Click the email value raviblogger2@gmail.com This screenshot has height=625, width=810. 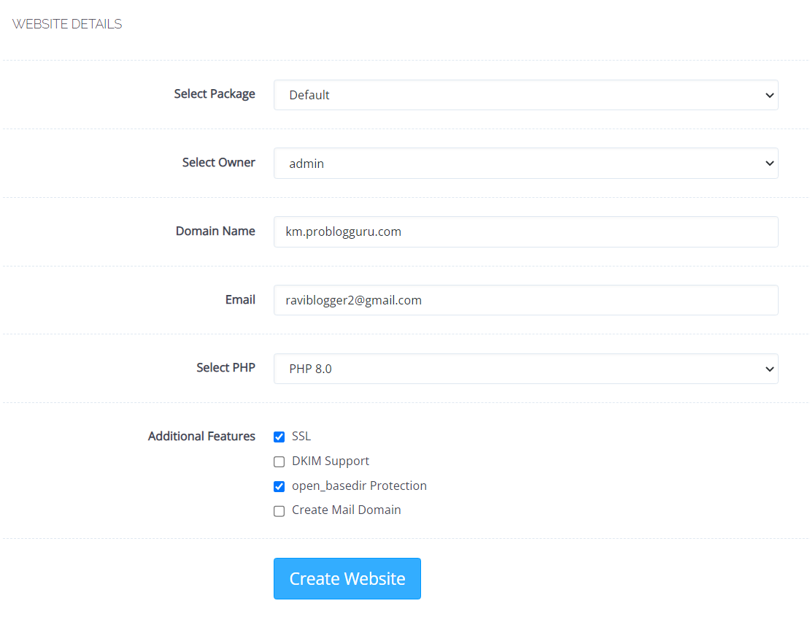354,300
